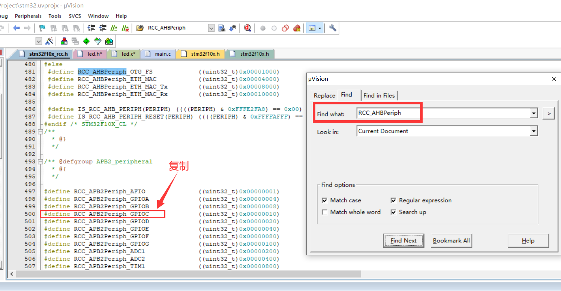Open Options for Target magic wand icon
The height and width of the screenshot is (291, 561).
point(49,41)
